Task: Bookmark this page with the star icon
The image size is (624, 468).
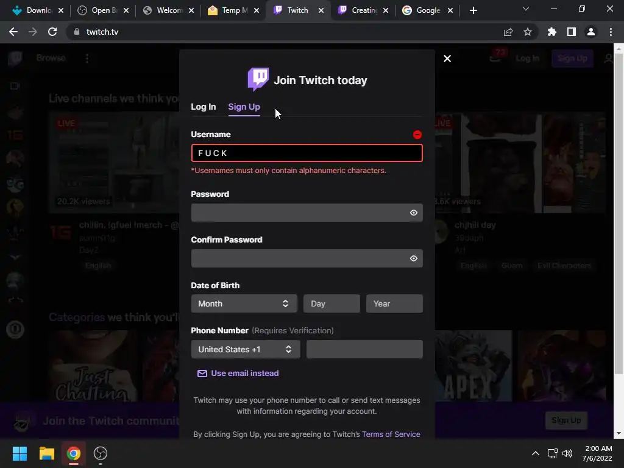Action: pyautogui.click(x=528, y=32)
